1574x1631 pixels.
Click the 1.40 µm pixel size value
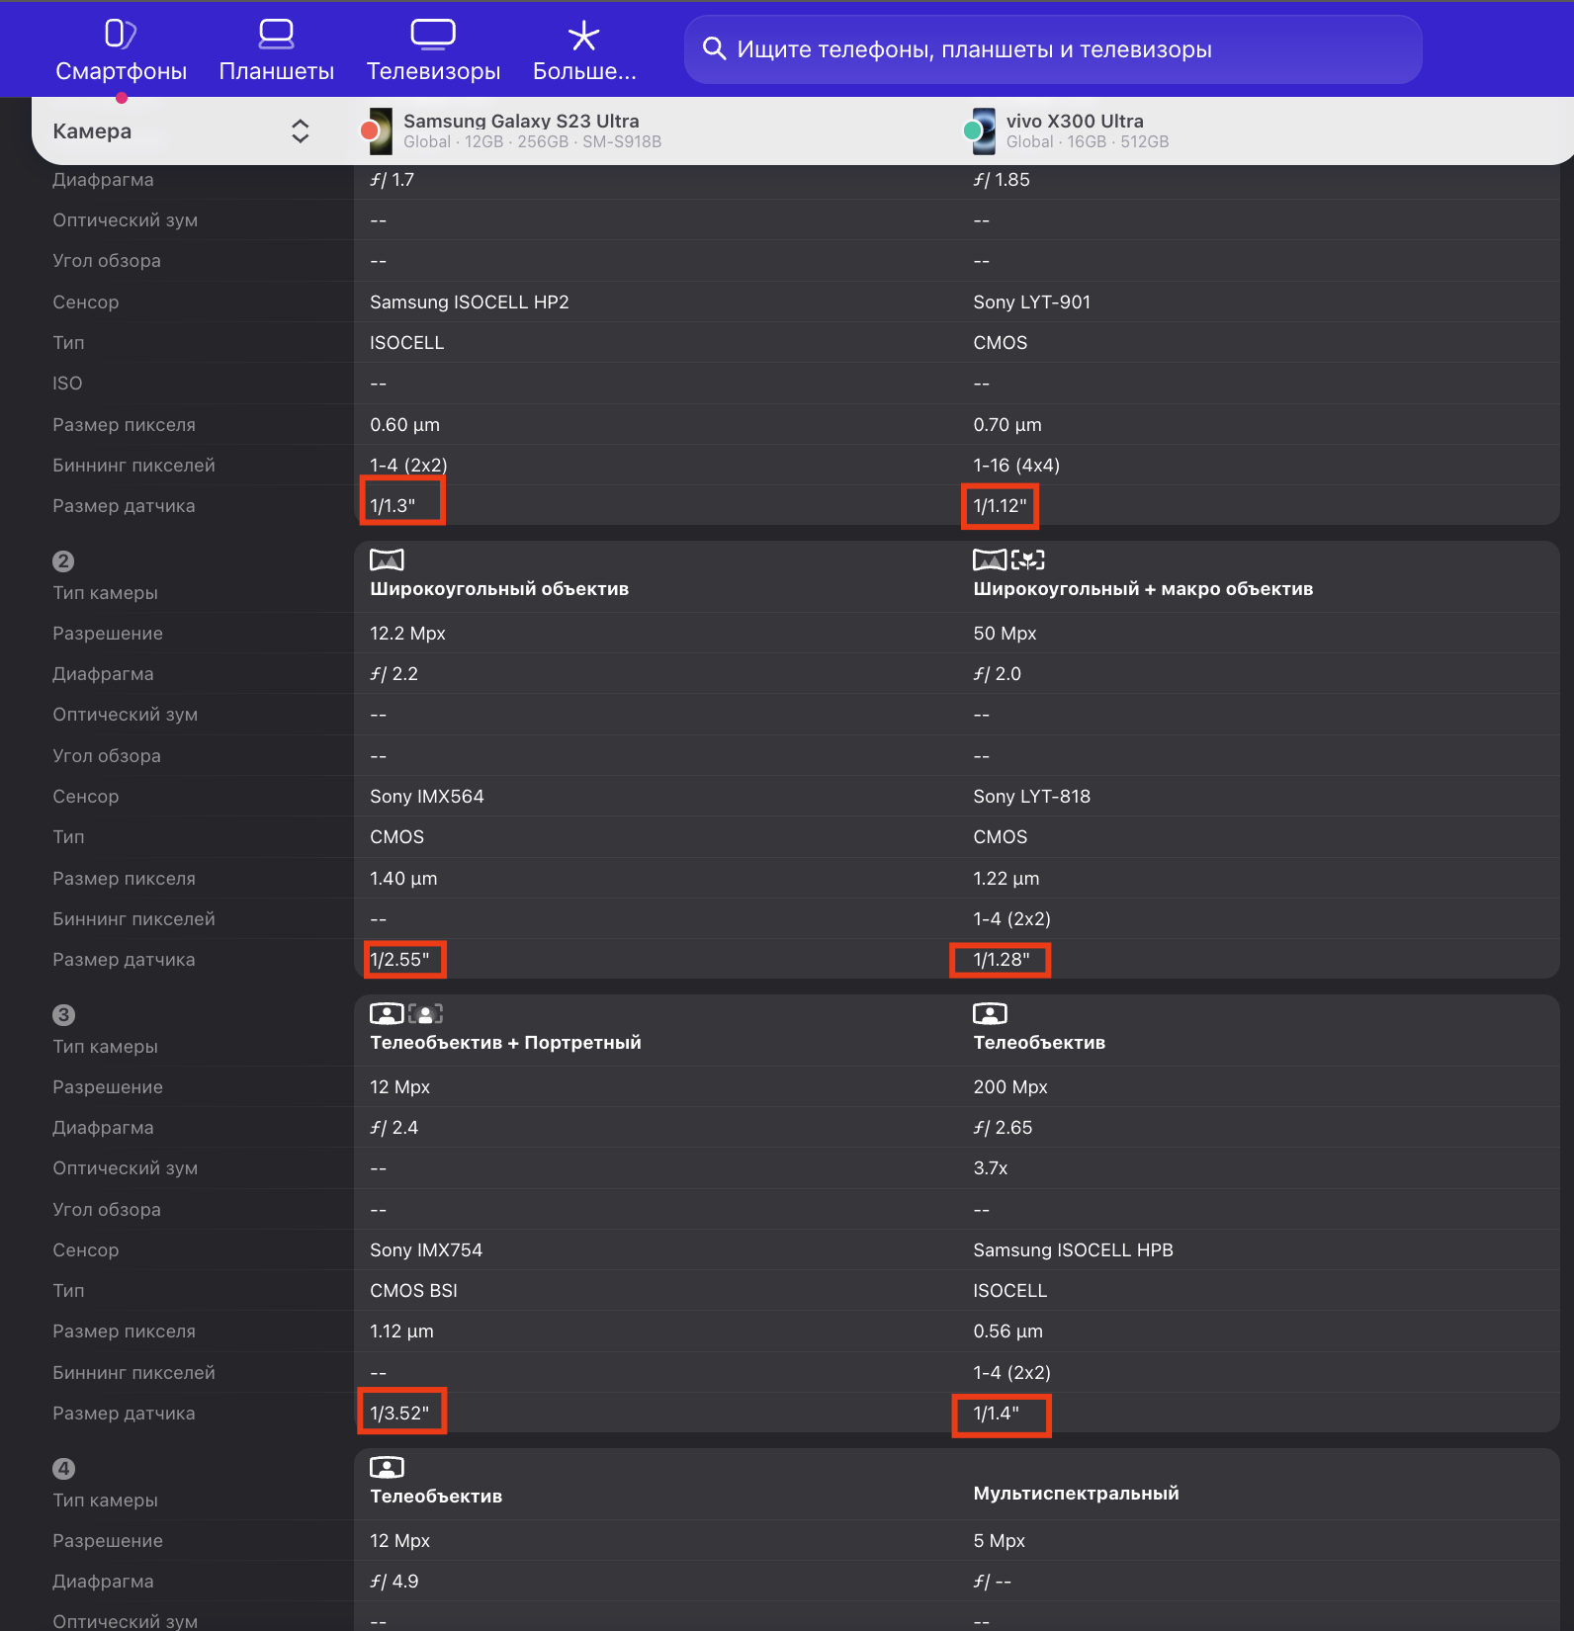pos(403,879)
